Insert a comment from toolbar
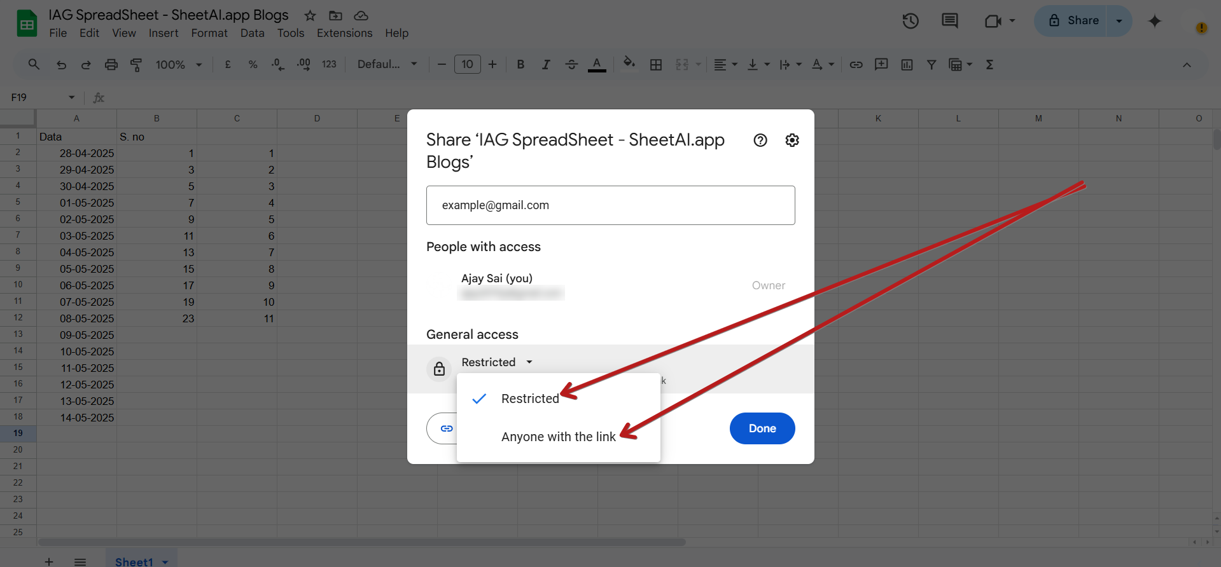 click(881, 64)
